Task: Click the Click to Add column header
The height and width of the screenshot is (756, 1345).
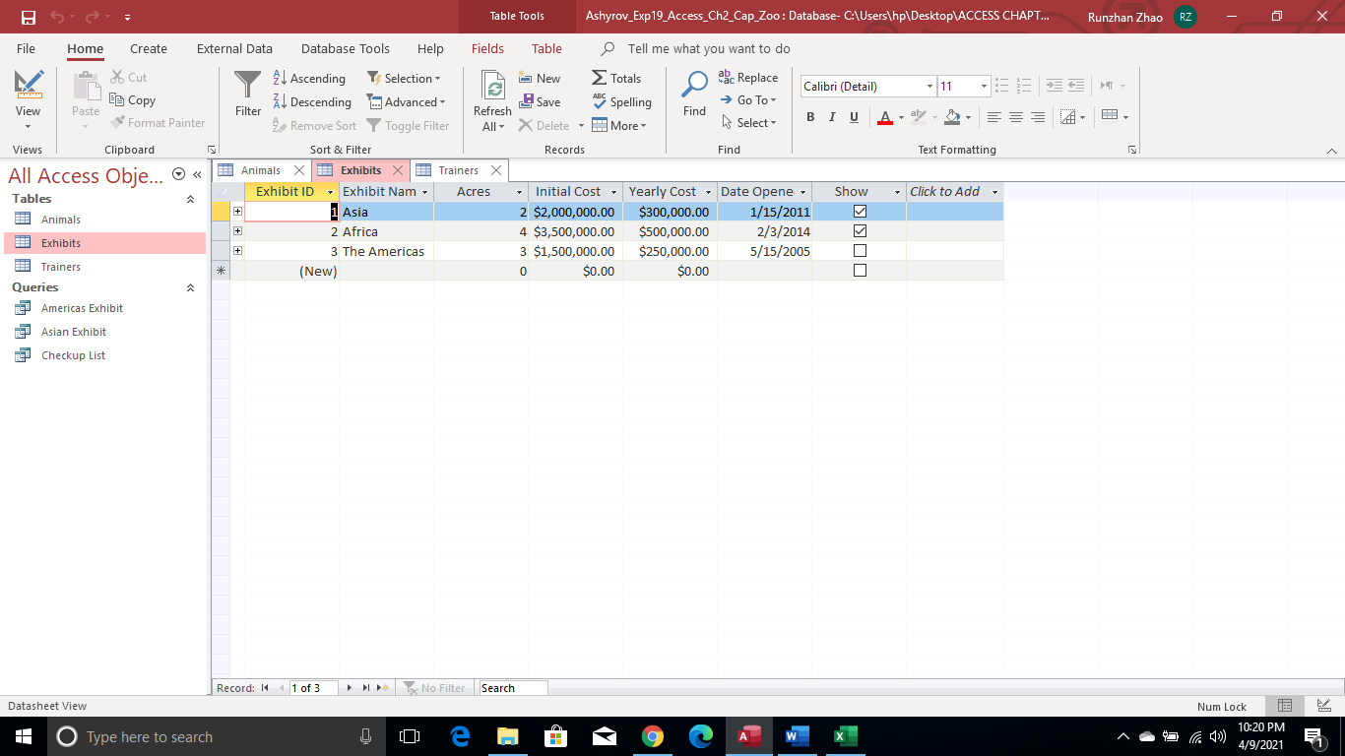Action: click(954, 192)
